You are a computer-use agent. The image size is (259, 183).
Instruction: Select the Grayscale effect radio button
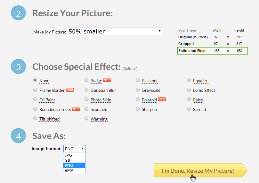click(138, 90)
